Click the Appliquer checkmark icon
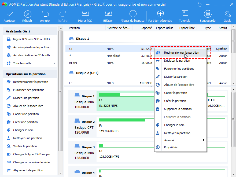This screenshot has width=236, height=177. pyautogui.click(x=10, y=14)
